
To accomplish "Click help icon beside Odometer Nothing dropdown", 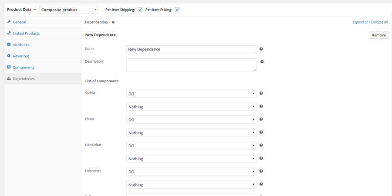I will 261,185.
